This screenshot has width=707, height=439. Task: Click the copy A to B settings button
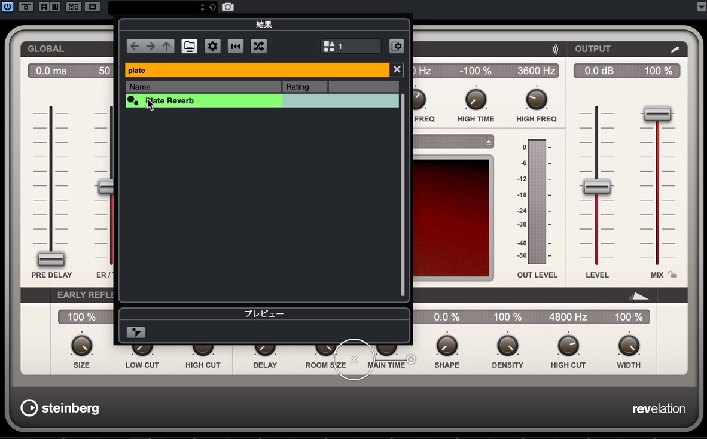(x=92, y=7)
